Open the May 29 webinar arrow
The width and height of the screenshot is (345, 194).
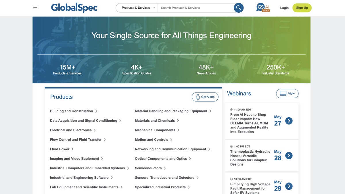pos(289,186)
